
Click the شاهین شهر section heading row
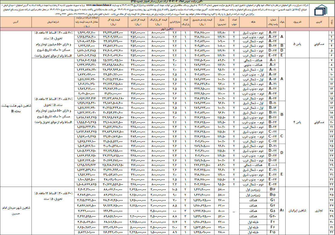167,28
